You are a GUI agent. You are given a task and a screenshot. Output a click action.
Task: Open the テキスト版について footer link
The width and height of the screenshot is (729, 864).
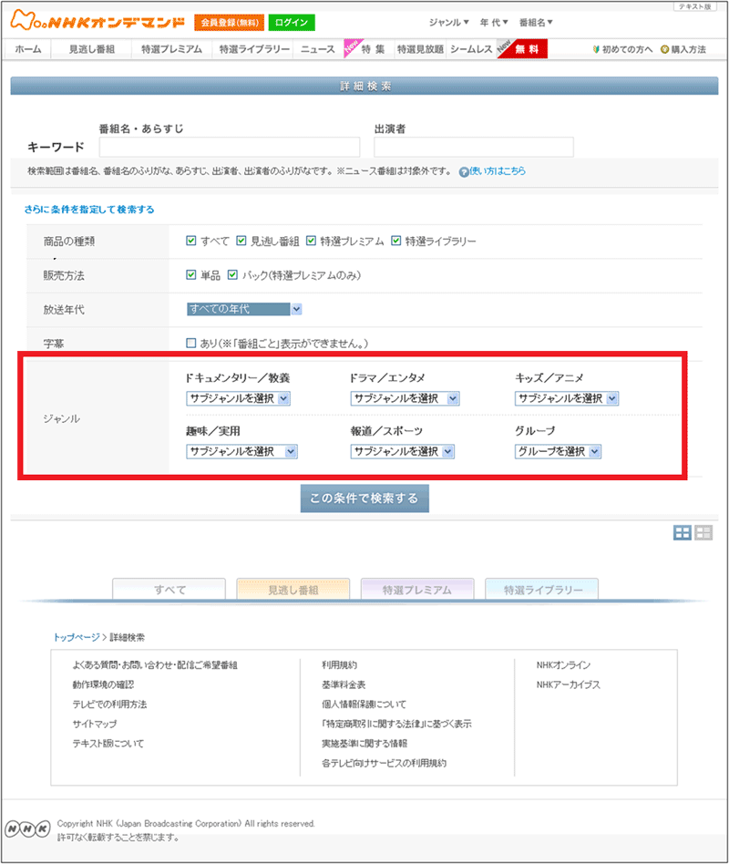[108, 744]
